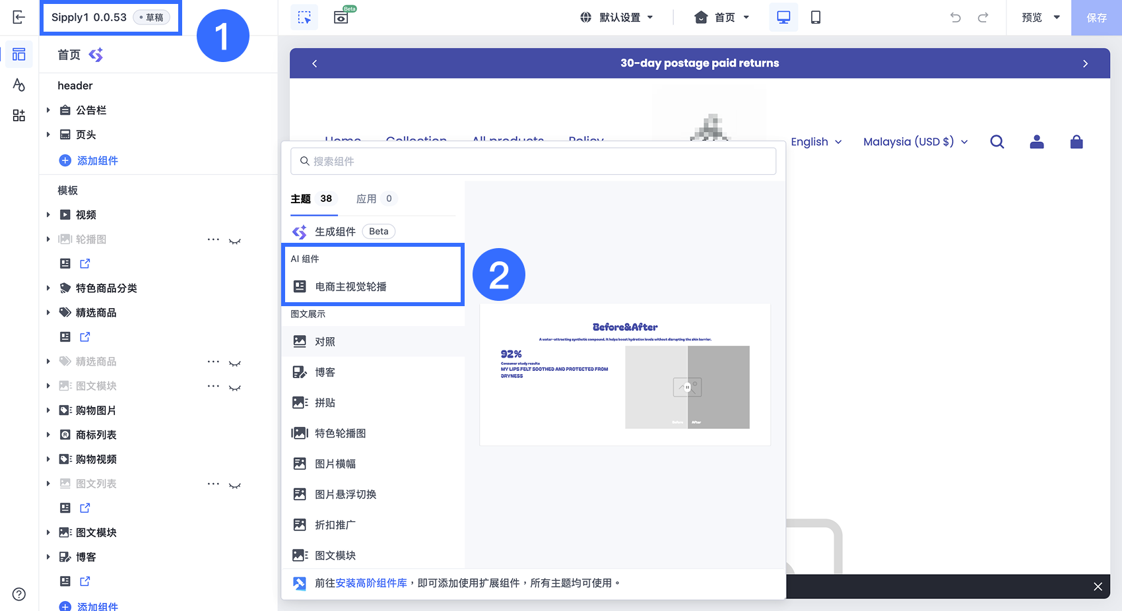This screenshot has width=1122, height=611.
Task: Open more options for hidden 图文模块
Action: [213, 385]
